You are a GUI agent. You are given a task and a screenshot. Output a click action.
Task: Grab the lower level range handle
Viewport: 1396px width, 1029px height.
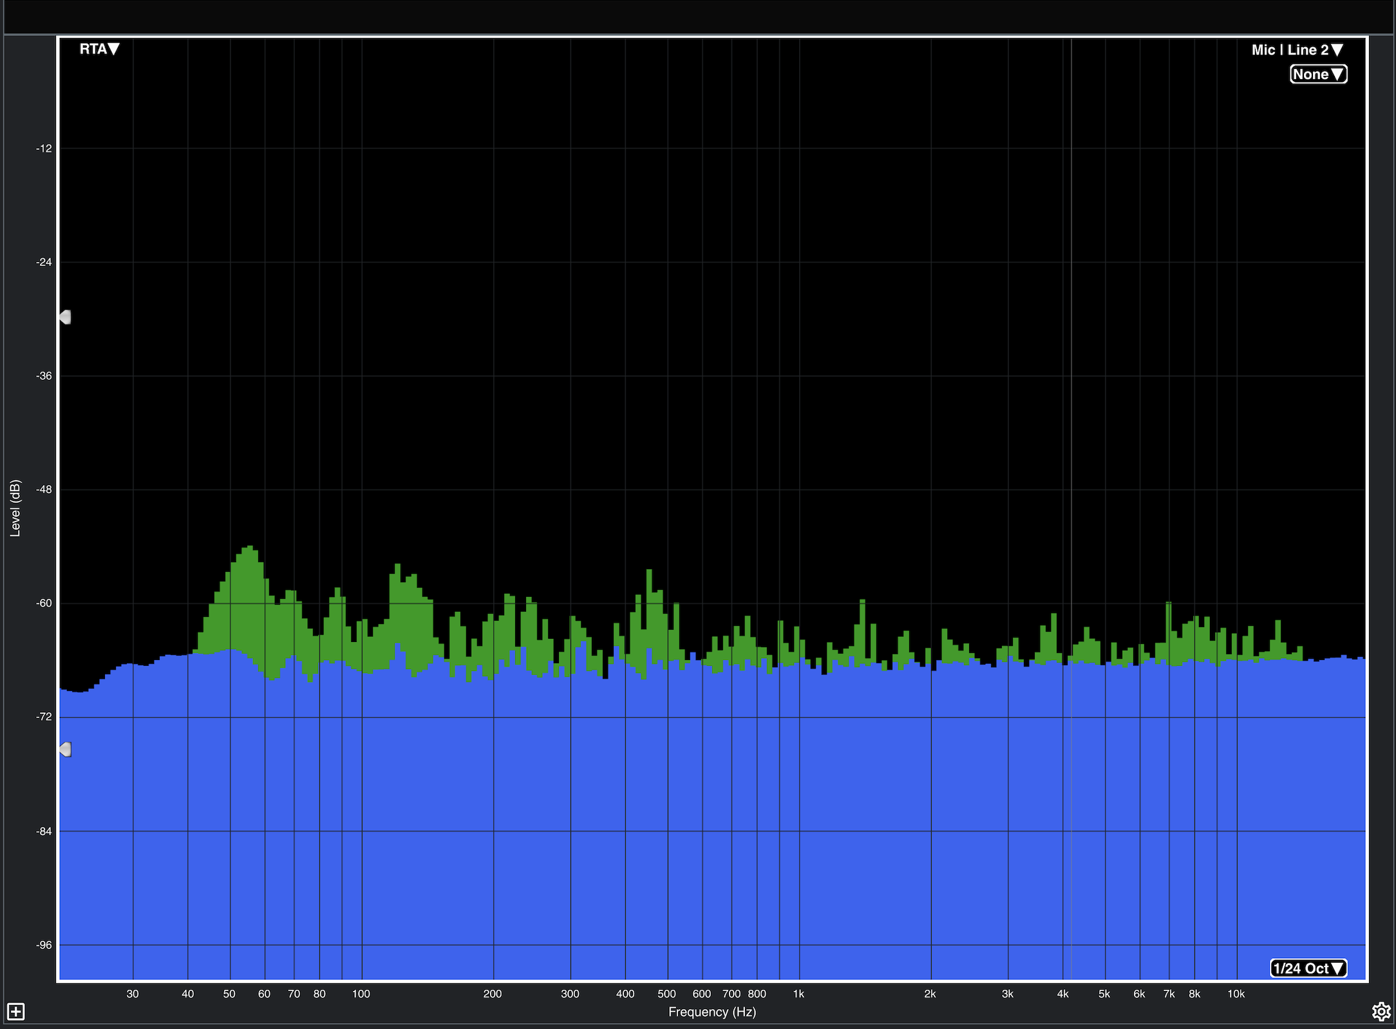[65, 749]
